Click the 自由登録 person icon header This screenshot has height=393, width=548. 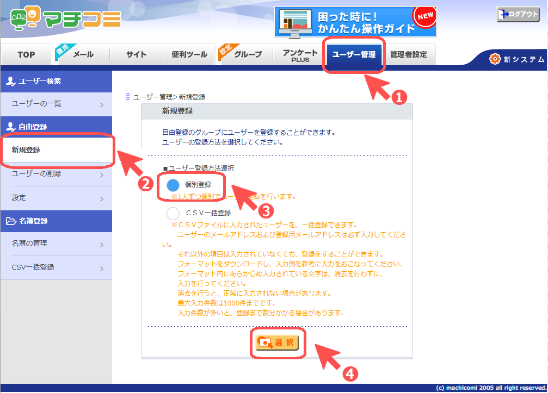(x=11, y=127)
